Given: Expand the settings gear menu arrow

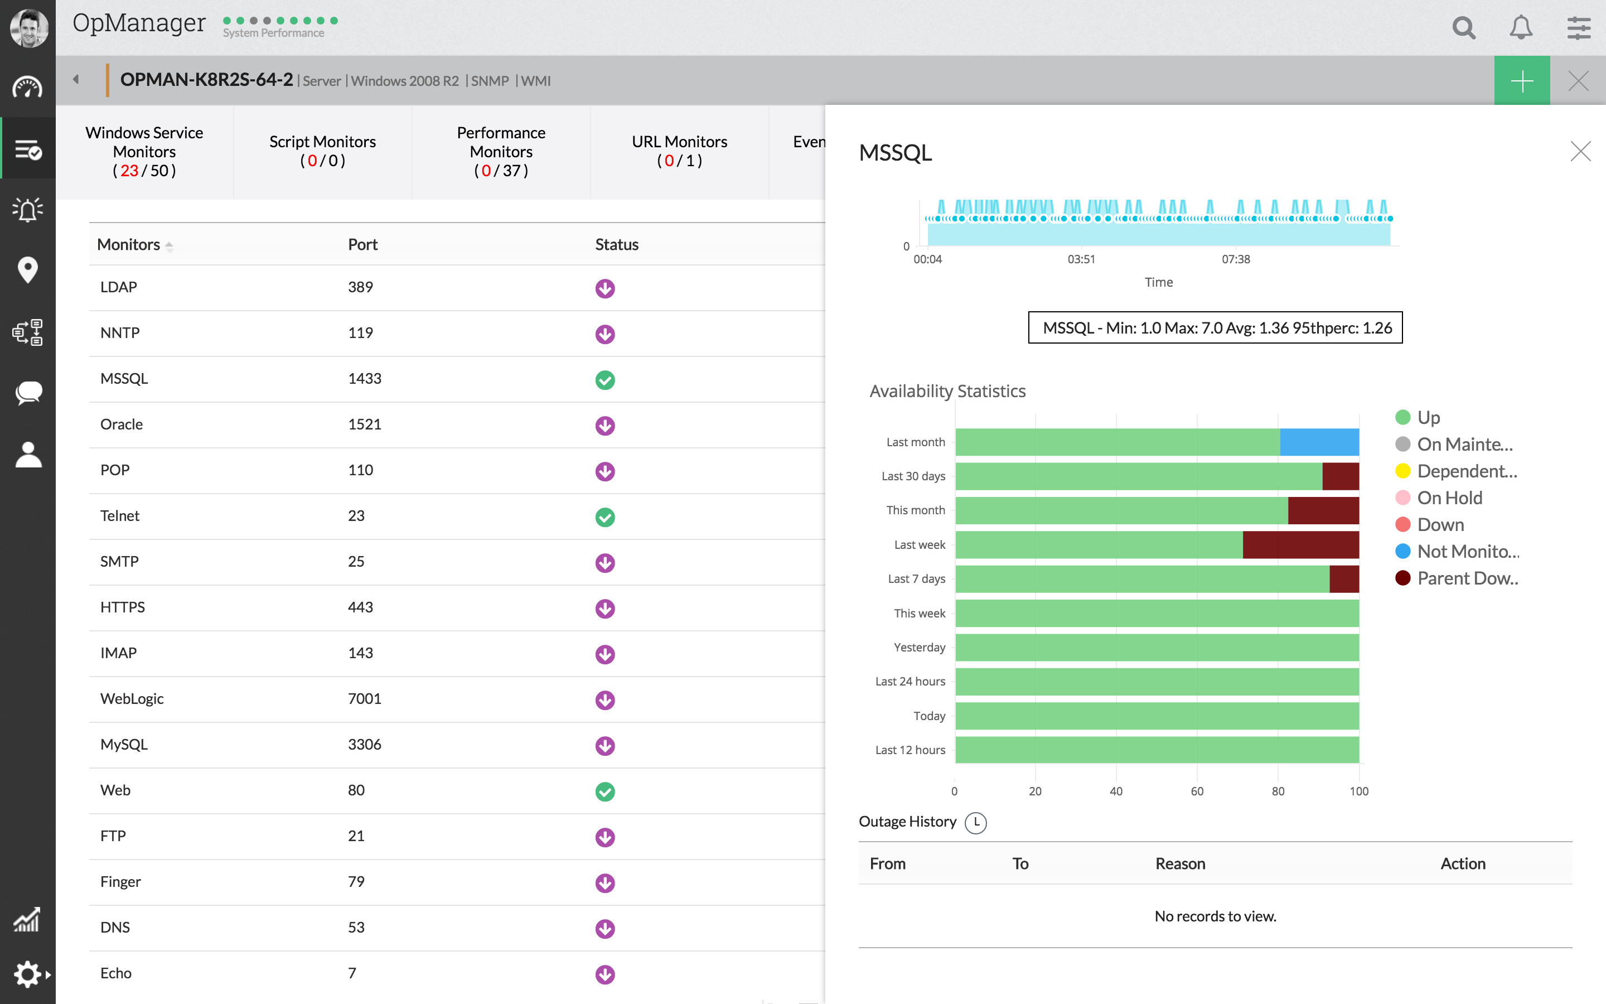Looking at the screenshot, I should [x=48, y=975].
